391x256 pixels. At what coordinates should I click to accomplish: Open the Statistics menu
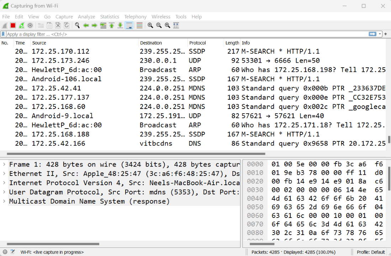click(110, 17)
